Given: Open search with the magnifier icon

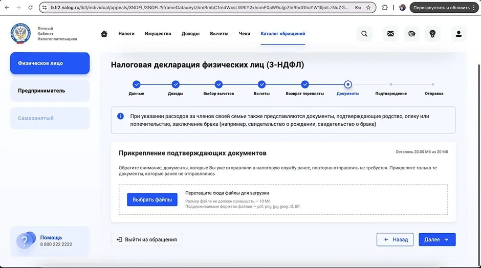Looking at the screenshot, I should 364,34.
